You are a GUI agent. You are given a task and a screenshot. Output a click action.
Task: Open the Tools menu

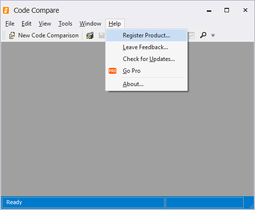click(x=65, y=24)
